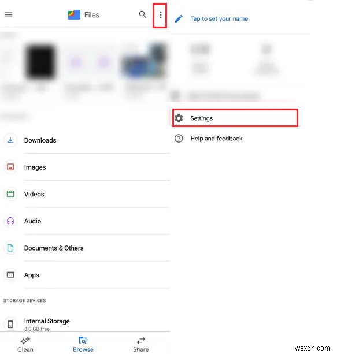The height and width of the screenshot is (354, 337).
Task: Tap the red Images category icon
Action: point(10,167)
